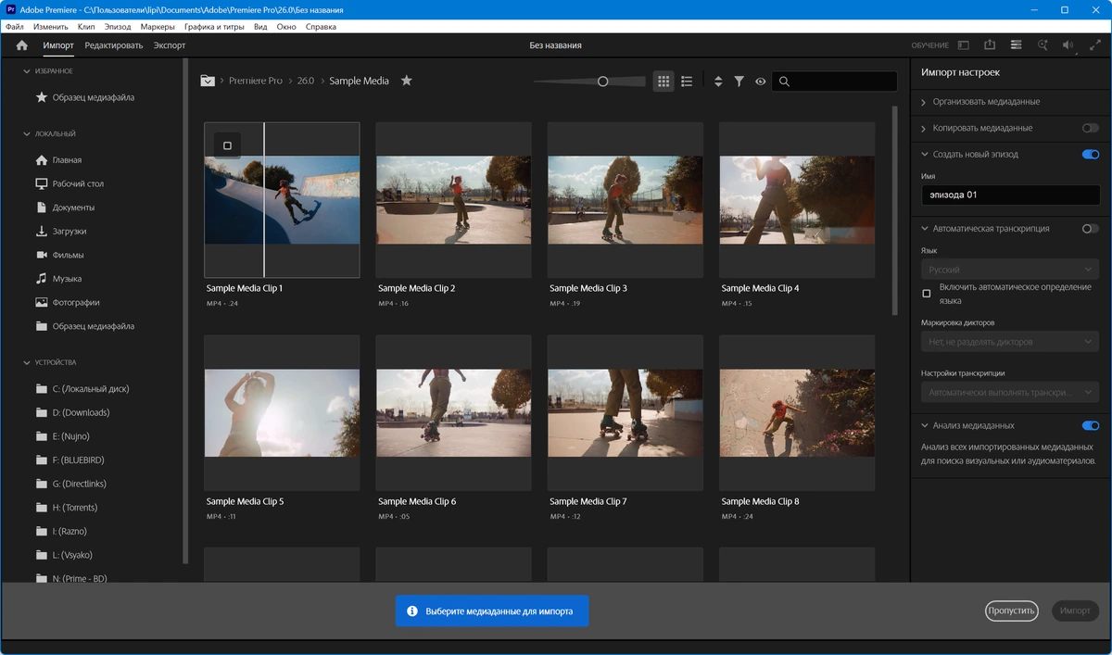Collapse Создать новый эпизод section chevron
The image size is (1112, 655).
pyautogui.click(x=924, y=155)
